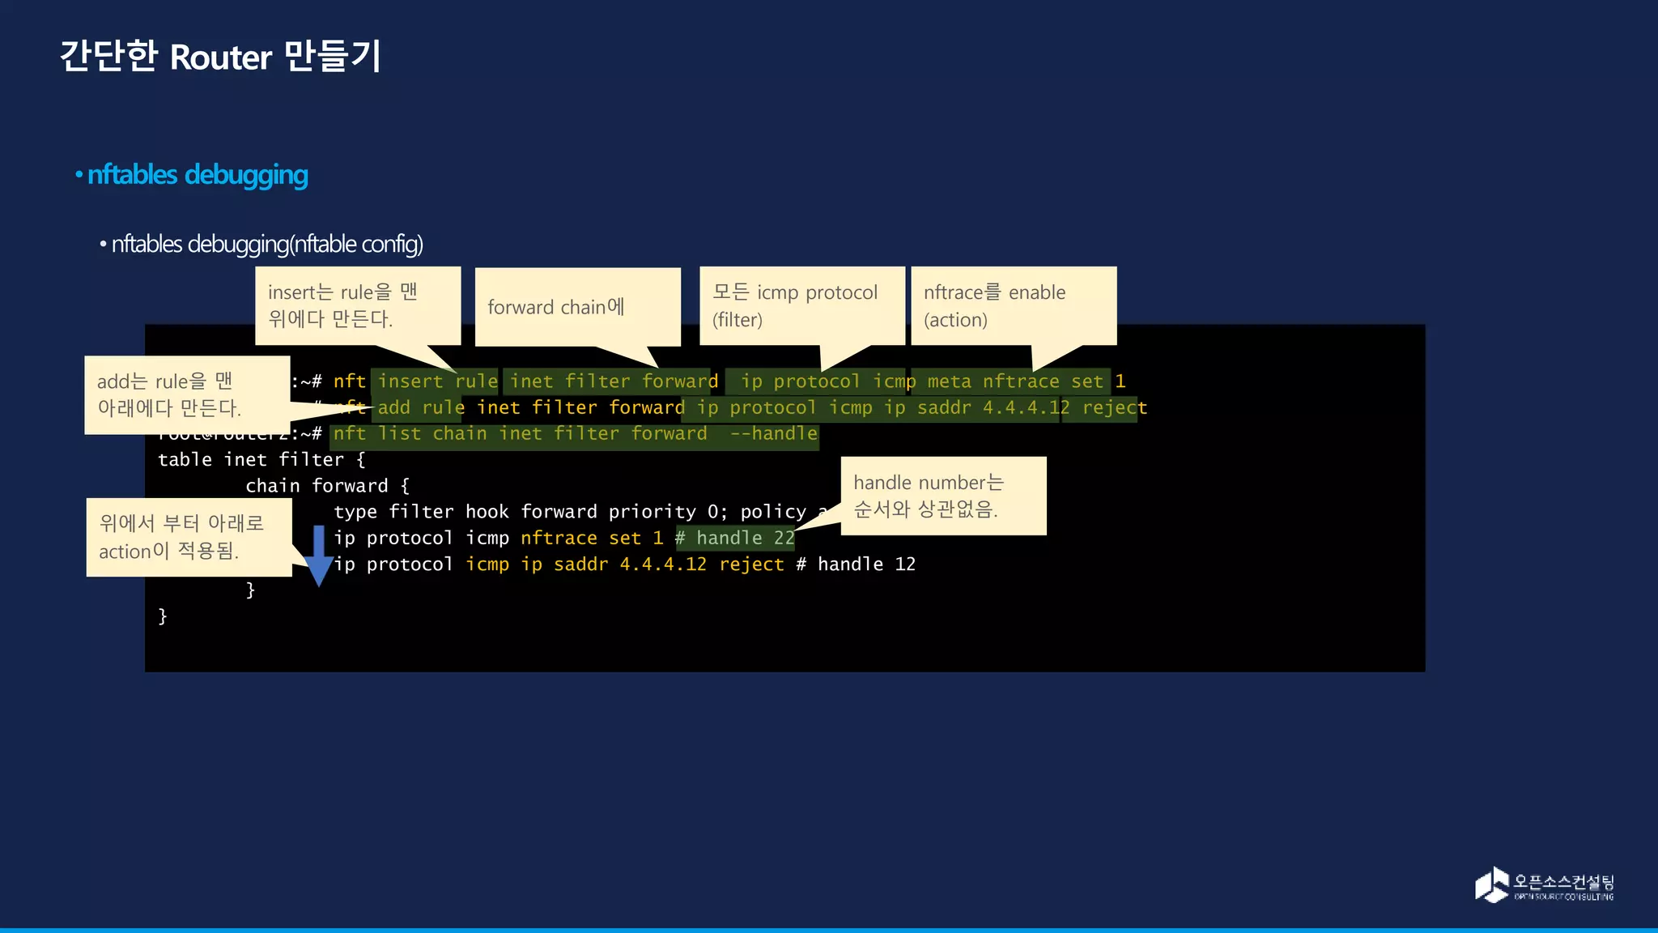Click the 'table inet filter {' line
The image size is (1658, 933).
[x=261, y=460]
